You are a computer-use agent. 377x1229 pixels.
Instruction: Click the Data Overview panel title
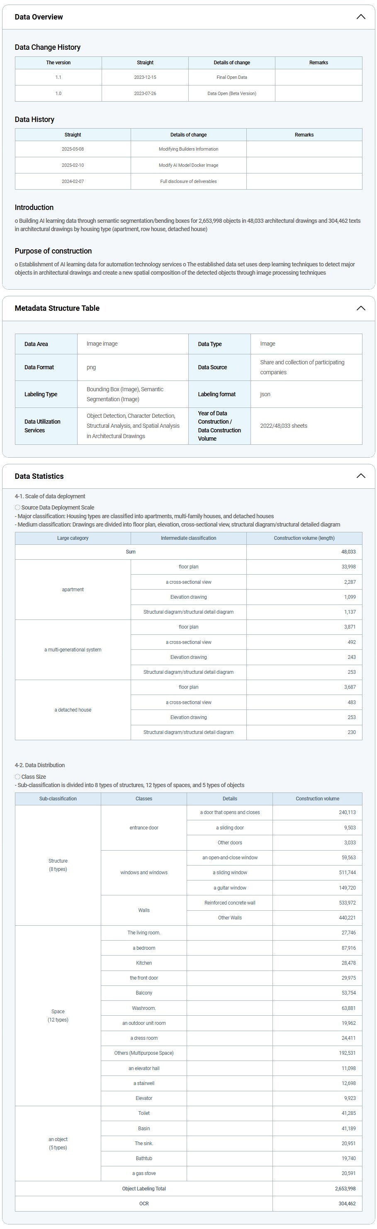point(39,17)
